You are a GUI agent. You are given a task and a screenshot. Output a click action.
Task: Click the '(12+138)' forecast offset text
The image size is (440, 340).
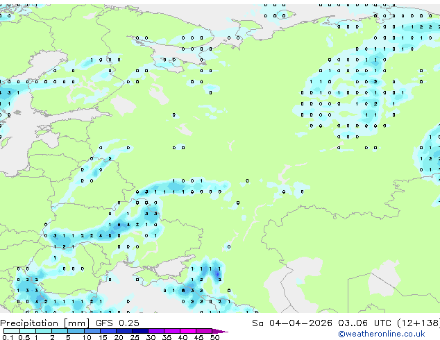click(x=418, y=323)
